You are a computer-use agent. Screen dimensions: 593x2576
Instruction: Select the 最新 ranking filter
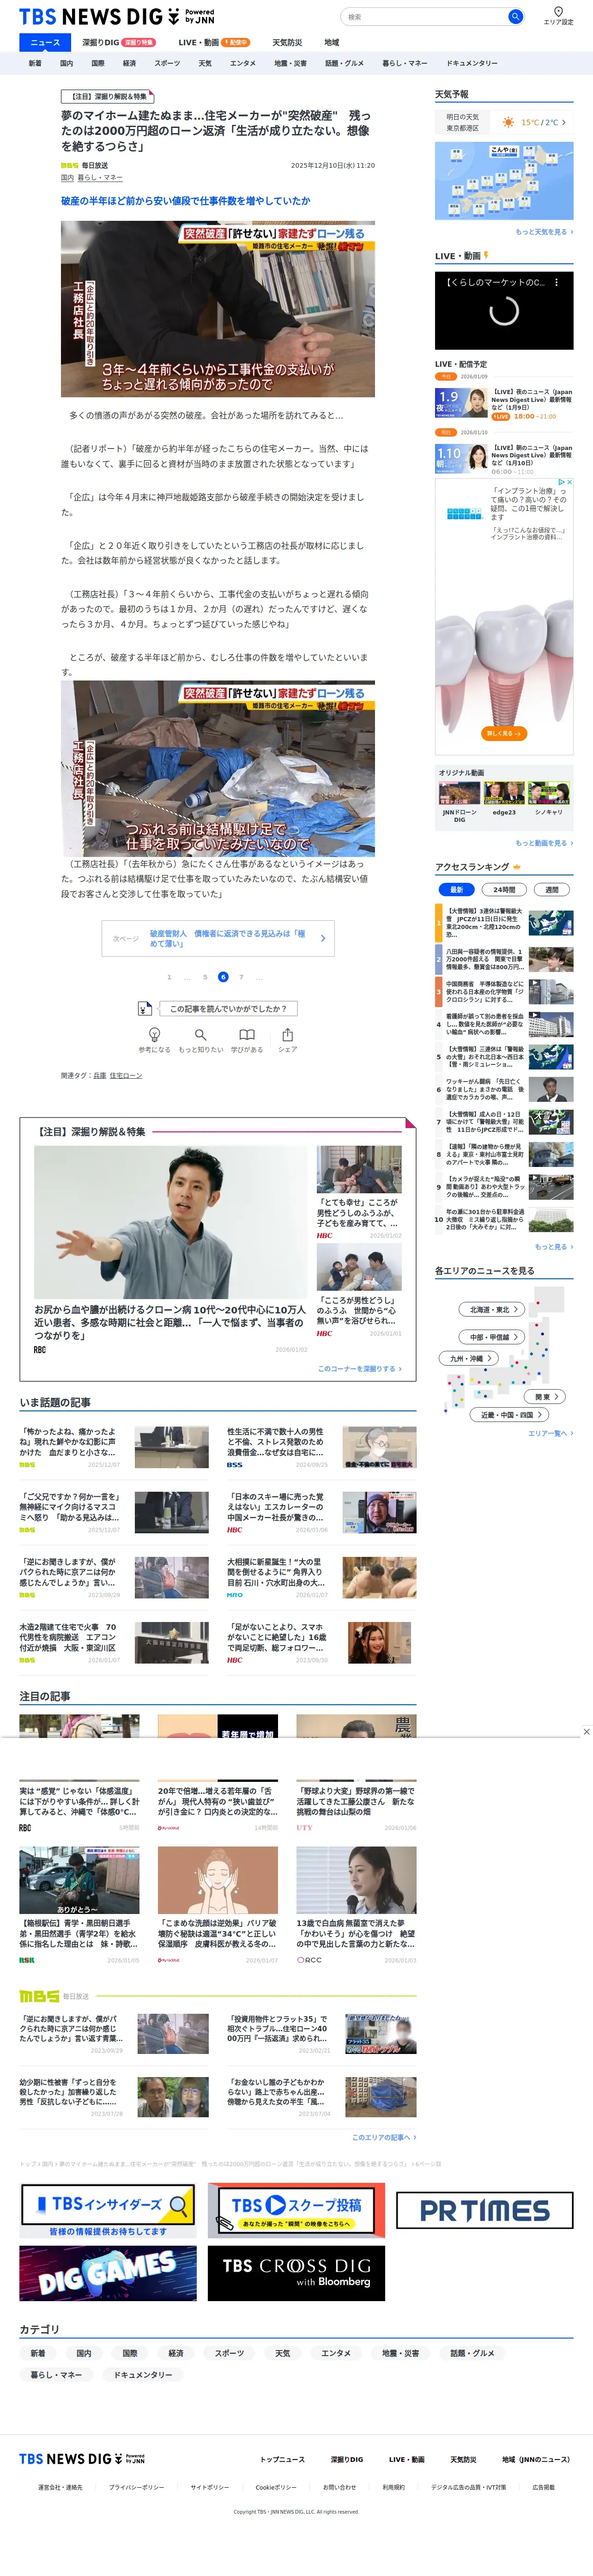point(457,890)
